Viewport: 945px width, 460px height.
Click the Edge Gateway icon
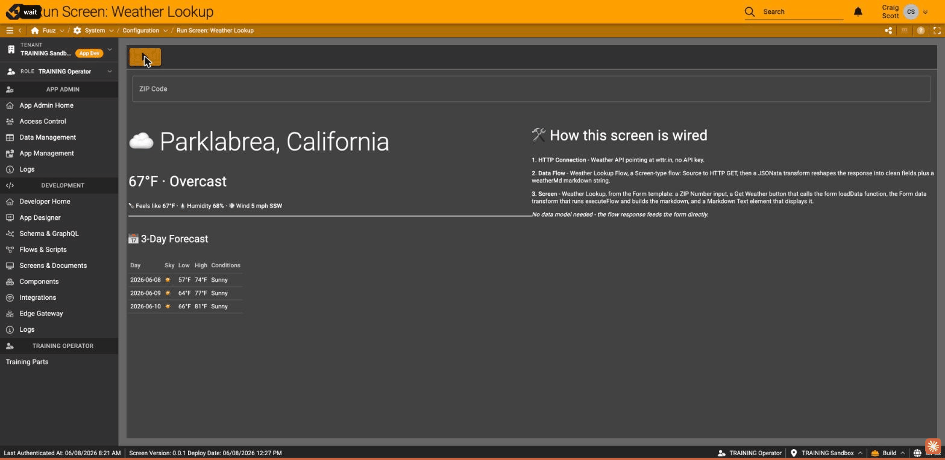pyautogui.click(x=10, y=314)
